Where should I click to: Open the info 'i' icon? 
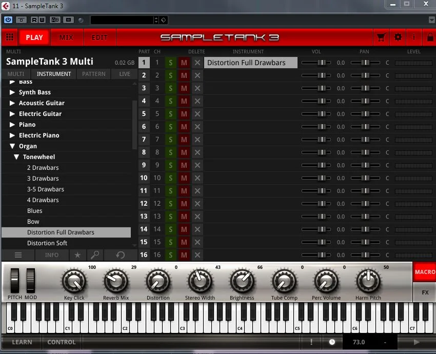pyautogui.click(x=414, y=37)
